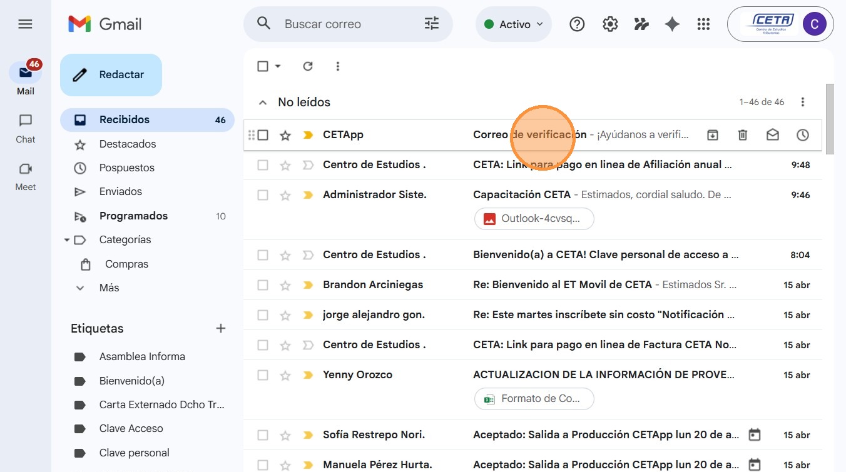This screenshot has height=472, width=846.
Task: Click the mail list vertical scrollbar
Action: [x=830, y=119]
